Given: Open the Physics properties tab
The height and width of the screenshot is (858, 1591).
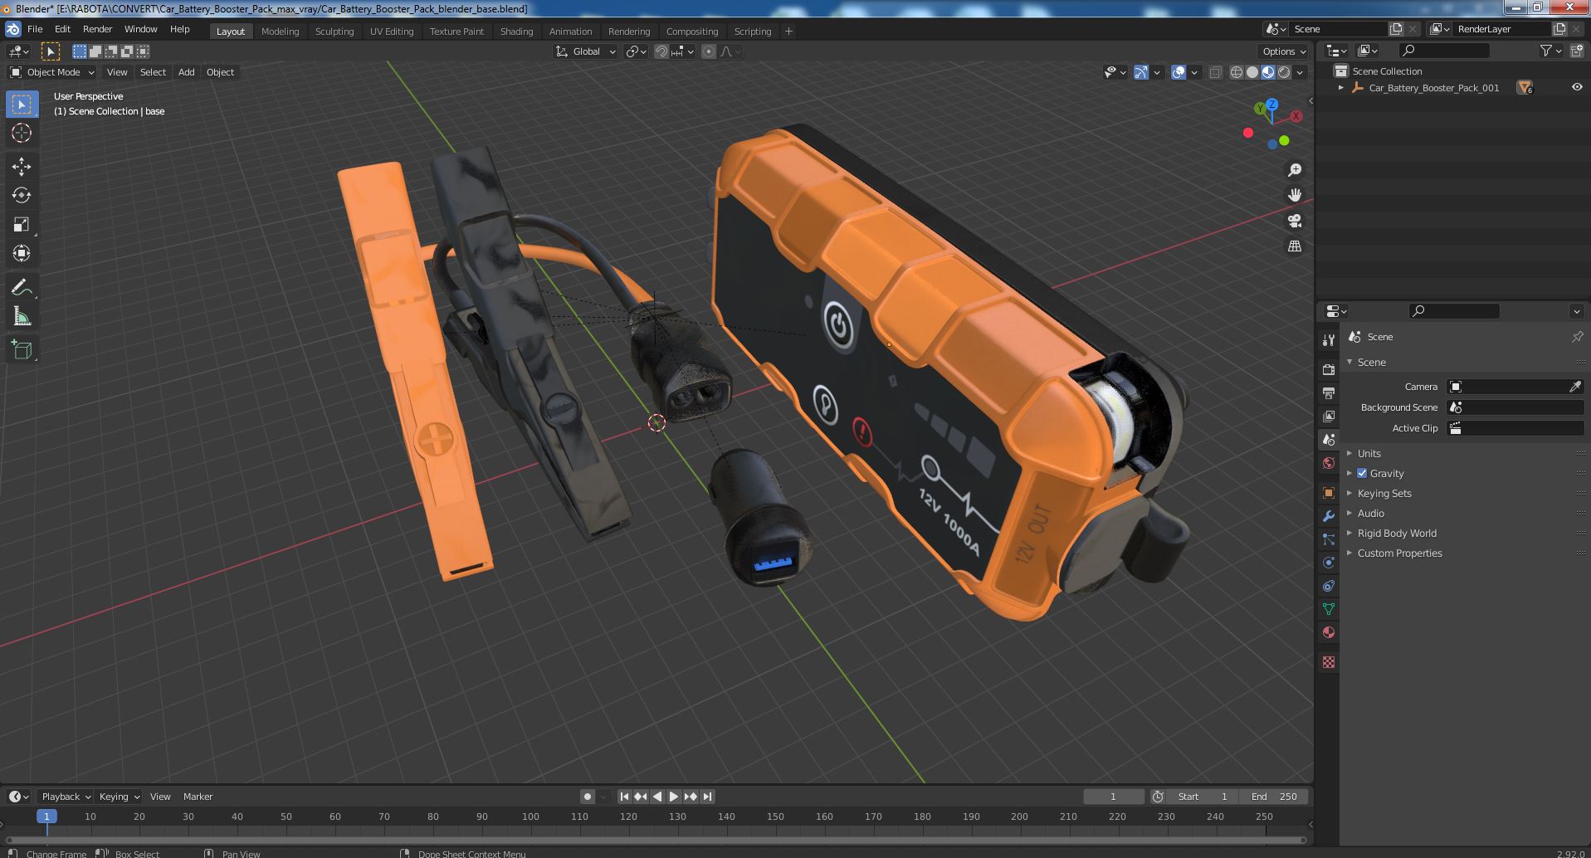Looking at the screenshot, I should (x=1329, y=563).
